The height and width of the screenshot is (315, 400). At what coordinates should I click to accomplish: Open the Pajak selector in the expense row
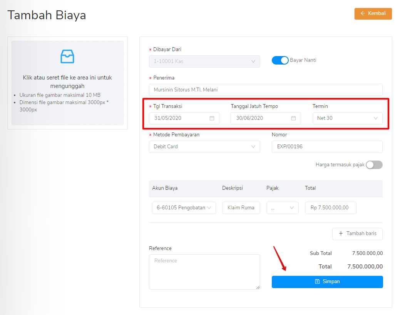[282, 207]
